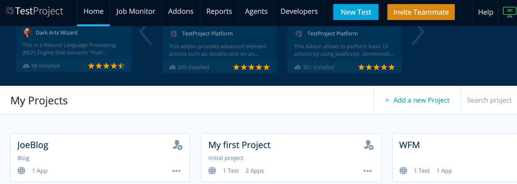Image resolution: width=517 pixels, height=184 pixels.
Task: Click star rating on Dark Arts Wizard addon
Action: click(x=106, y=66)
